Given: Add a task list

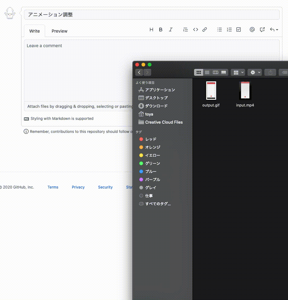Looking at the screenshot, I should click(x=239, y=30).
